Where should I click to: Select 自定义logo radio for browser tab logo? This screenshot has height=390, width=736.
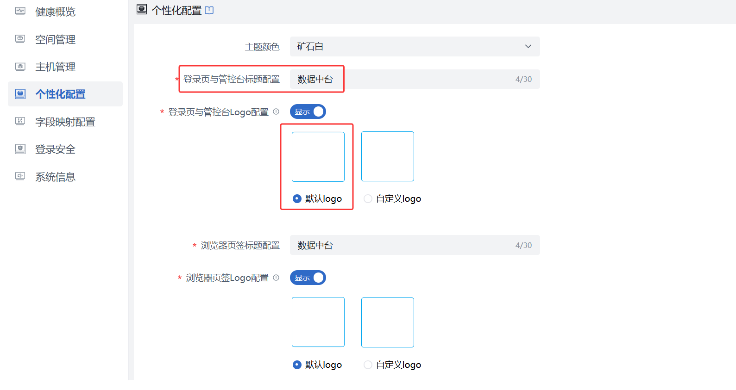[x=368, y=365]
